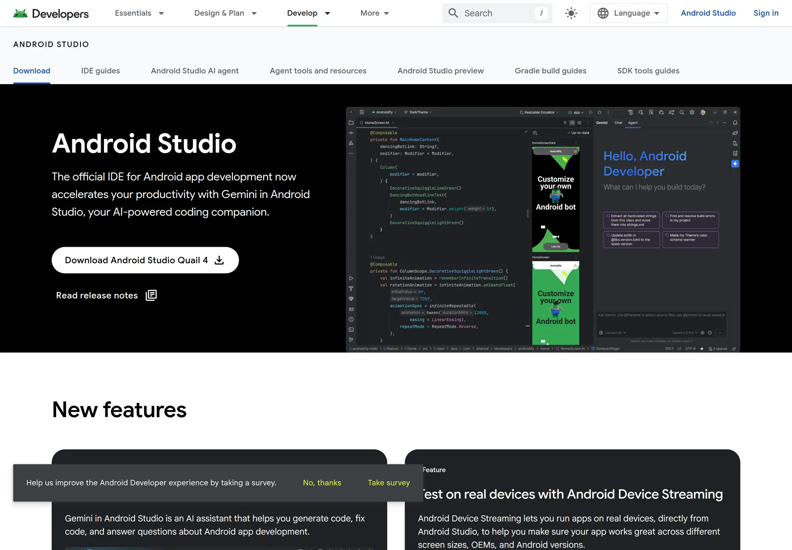Click Sign in

tap(766, 13)
